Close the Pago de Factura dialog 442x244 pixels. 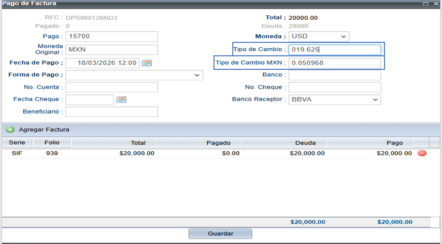click(436, 3)
